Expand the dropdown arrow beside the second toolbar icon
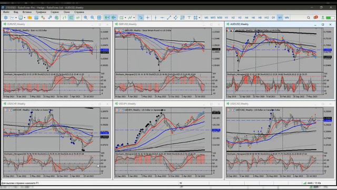Image resolution: width=337 pixels, height=190 pixels. (16, 17)
